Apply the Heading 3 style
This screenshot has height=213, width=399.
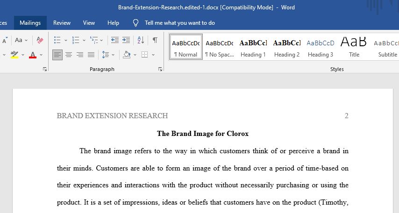[x=321, y=47]
